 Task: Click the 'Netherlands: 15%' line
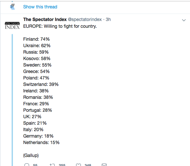[41, 142]
